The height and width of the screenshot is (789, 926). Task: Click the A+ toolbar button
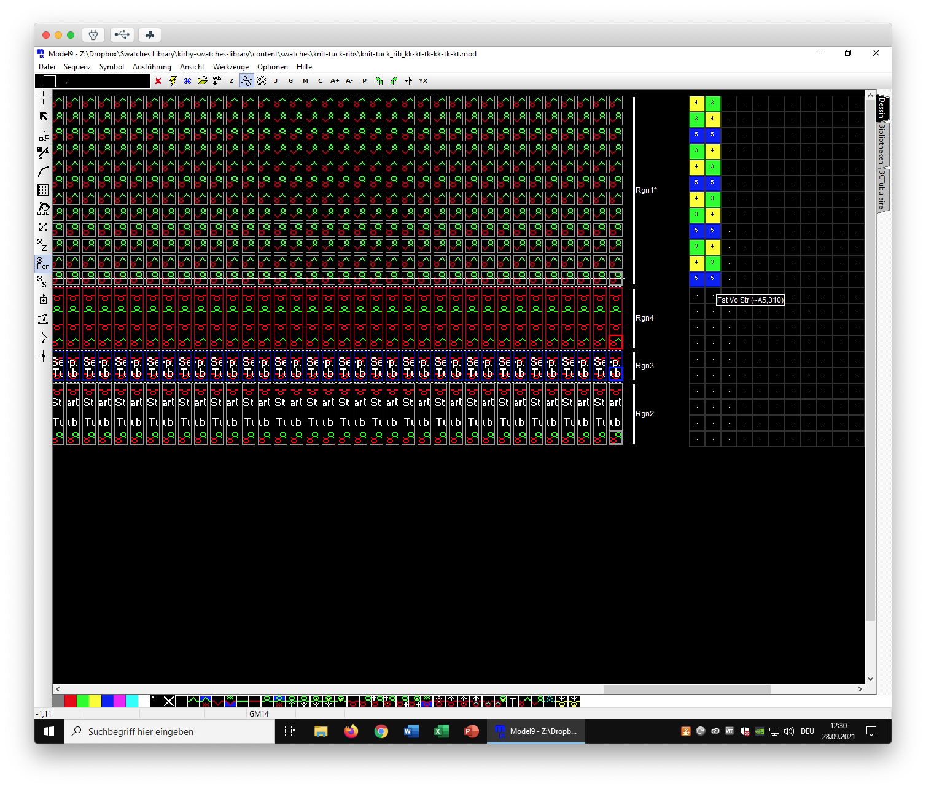(x=335, y=80)
